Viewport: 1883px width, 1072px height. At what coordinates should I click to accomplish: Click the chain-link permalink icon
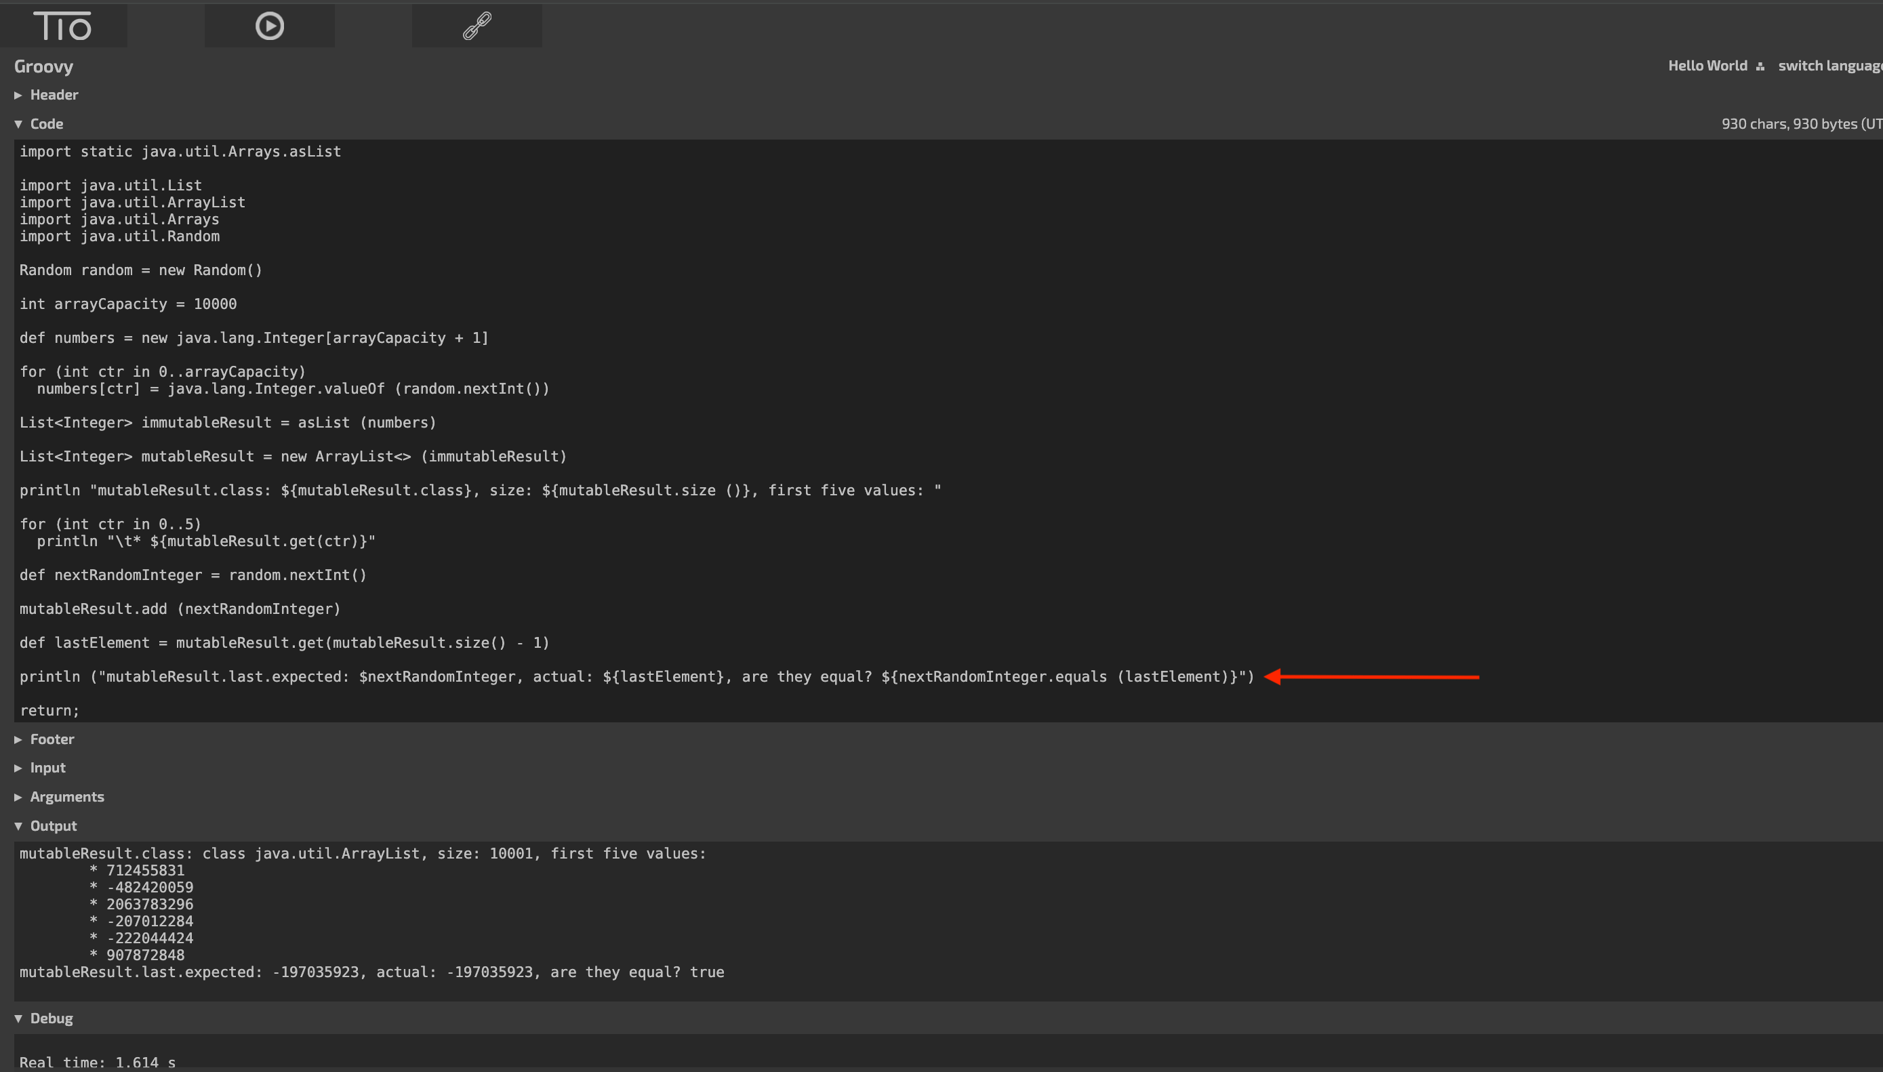477,26
